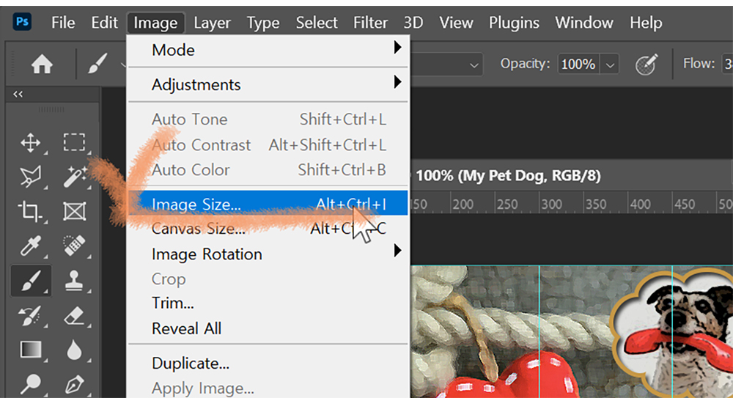Open the Type menu

click(263, 23)
